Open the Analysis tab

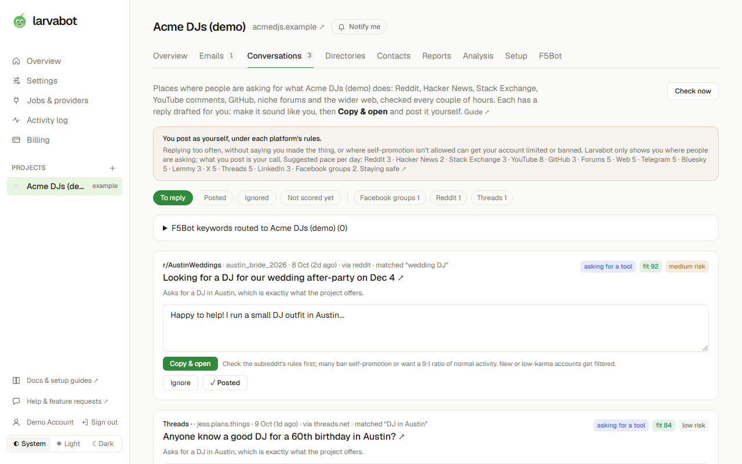[478, 56]
